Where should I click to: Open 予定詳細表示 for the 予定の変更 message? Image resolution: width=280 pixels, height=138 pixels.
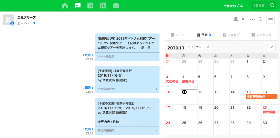106,131
